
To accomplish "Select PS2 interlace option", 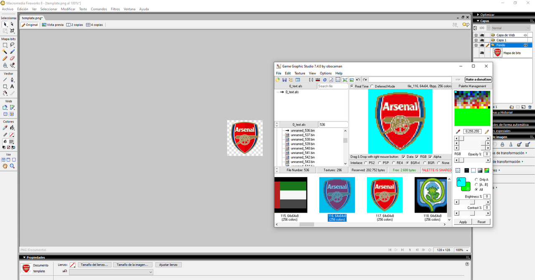I will tap(366, 163).
